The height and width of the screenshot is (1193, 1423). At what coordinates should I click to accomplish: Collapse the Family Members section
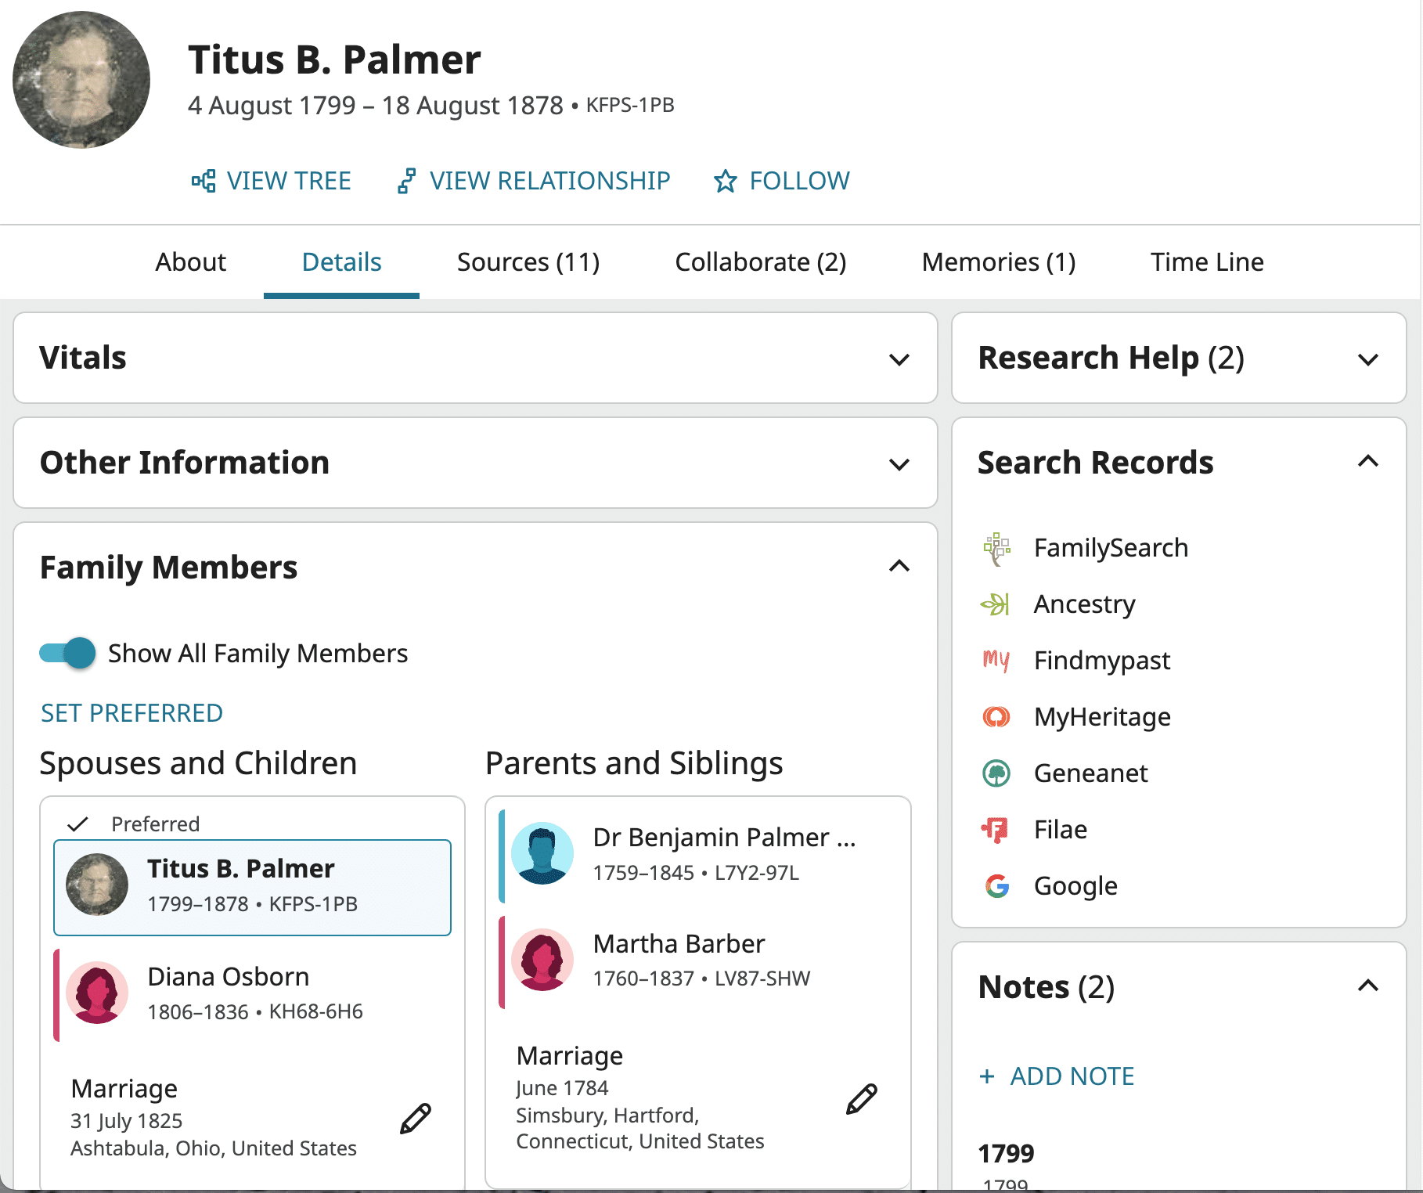point(899,566)
